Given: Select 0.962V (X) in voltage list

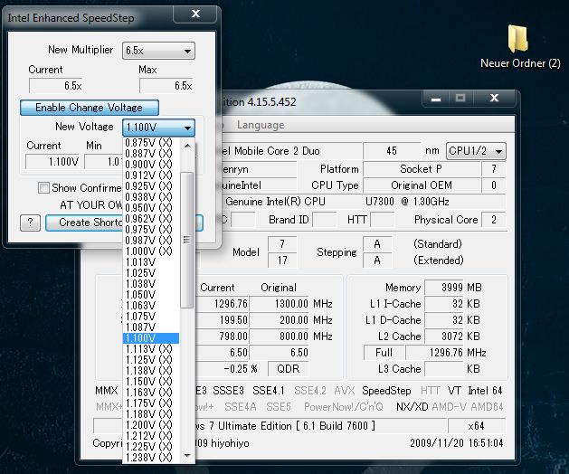Looking at the screenshot, I should tap(151, 219).
